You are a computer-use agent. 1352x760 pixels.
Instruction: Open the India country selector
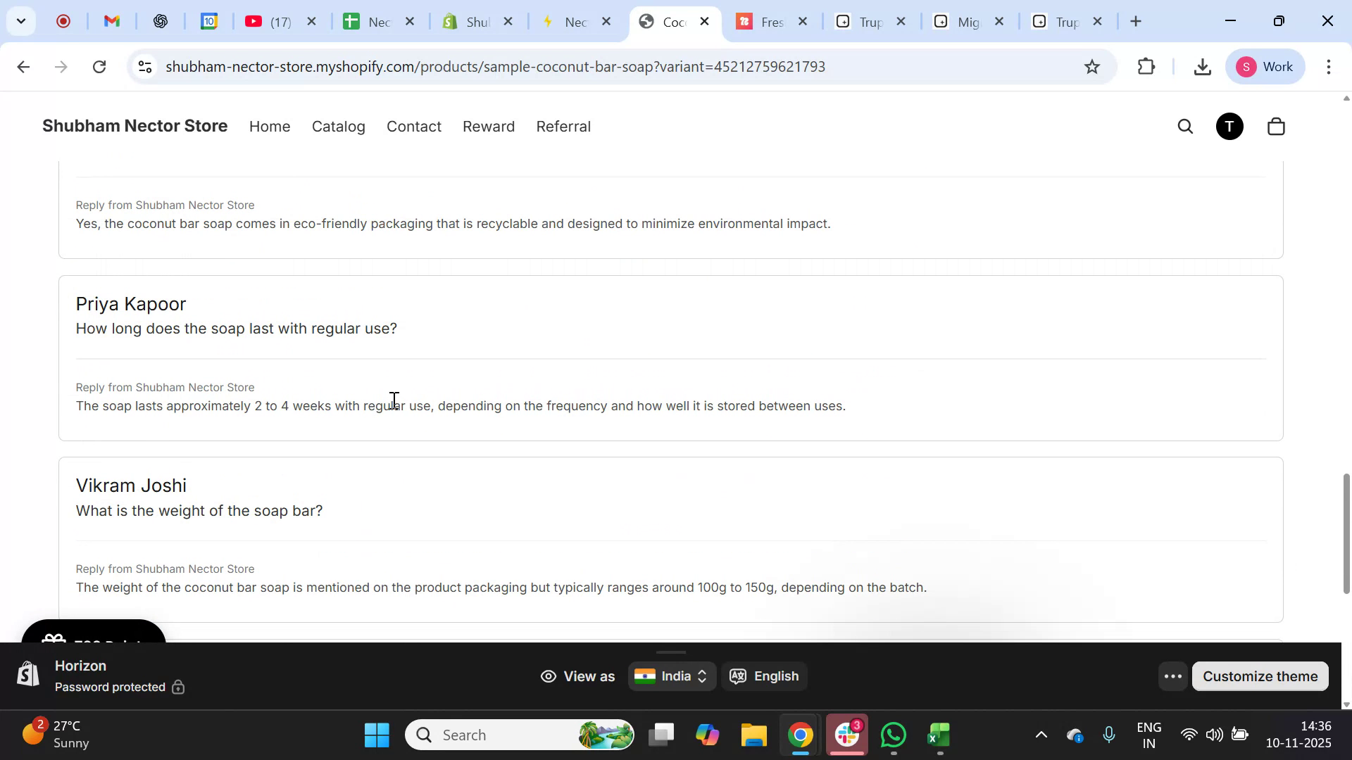click(x=670, y=676)
